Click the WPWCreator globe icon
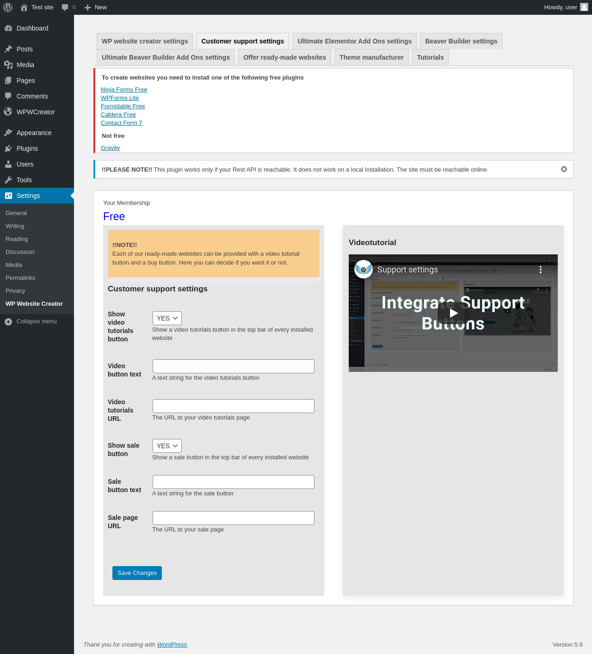The width and height of the screenshot is (592, 654). (x=8, y=112)
